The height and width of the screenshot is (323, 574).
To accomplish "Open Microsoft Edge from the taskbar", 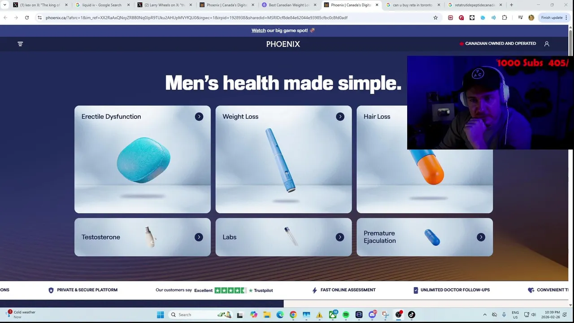I will [x=280, y=314].
